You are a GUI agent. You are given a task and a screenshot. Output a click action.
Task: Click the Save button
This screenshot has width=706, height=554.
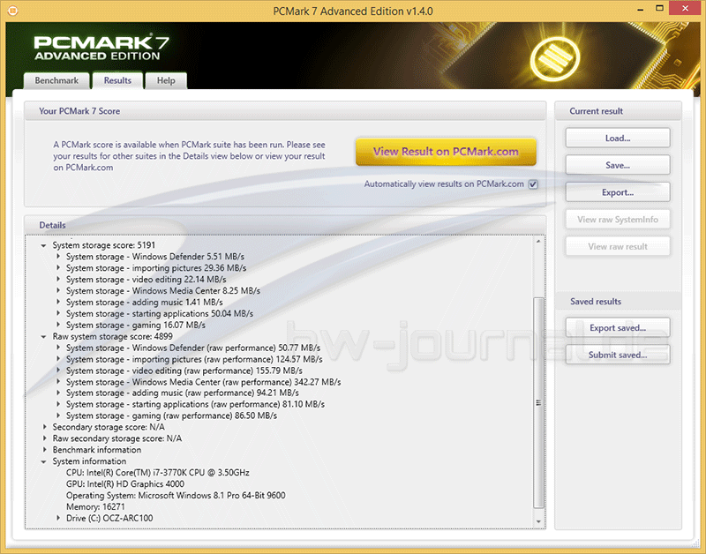tap(617, 164)
